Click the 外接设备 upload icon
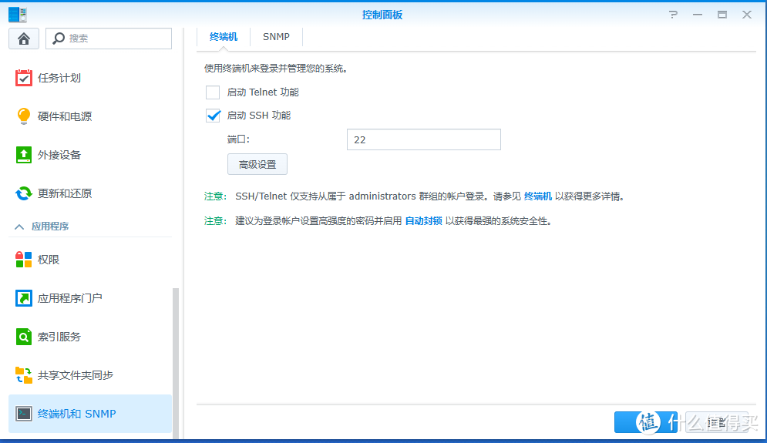 click(x=23, y=155)
